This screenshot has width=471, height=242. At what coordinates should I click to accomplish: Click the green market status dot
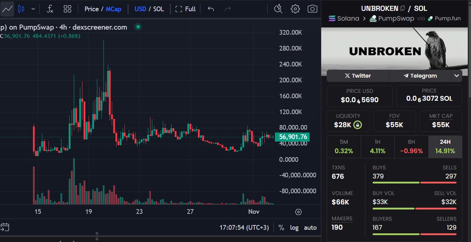click(138, 27)
